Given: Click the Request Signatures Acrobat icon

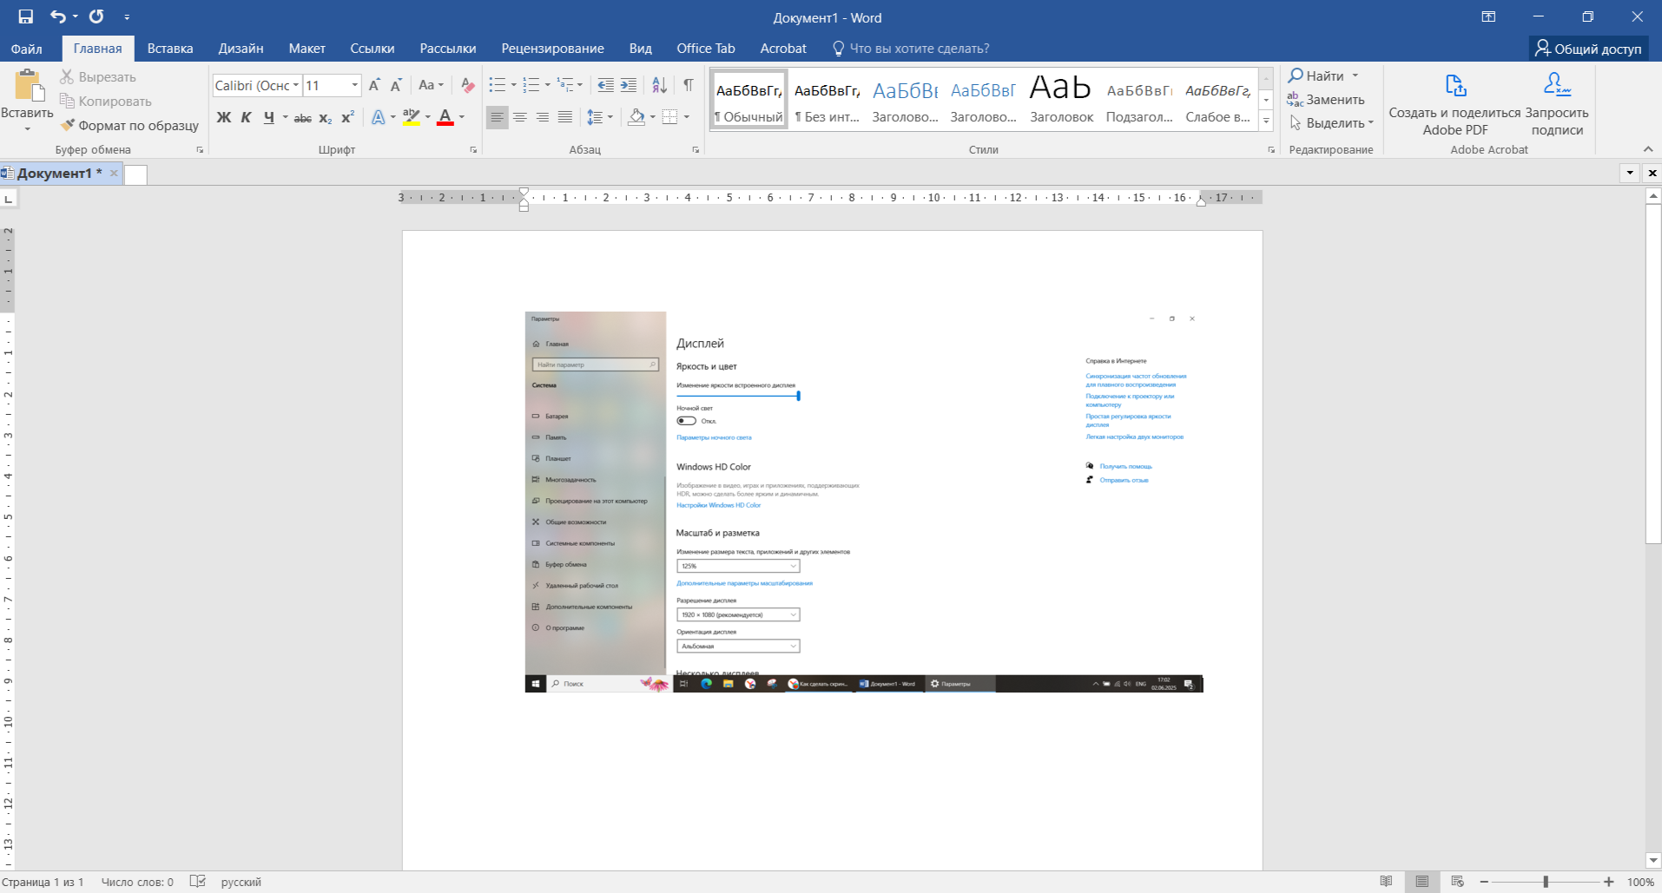Looking at the screenshot, I should tap(1557, 85).
